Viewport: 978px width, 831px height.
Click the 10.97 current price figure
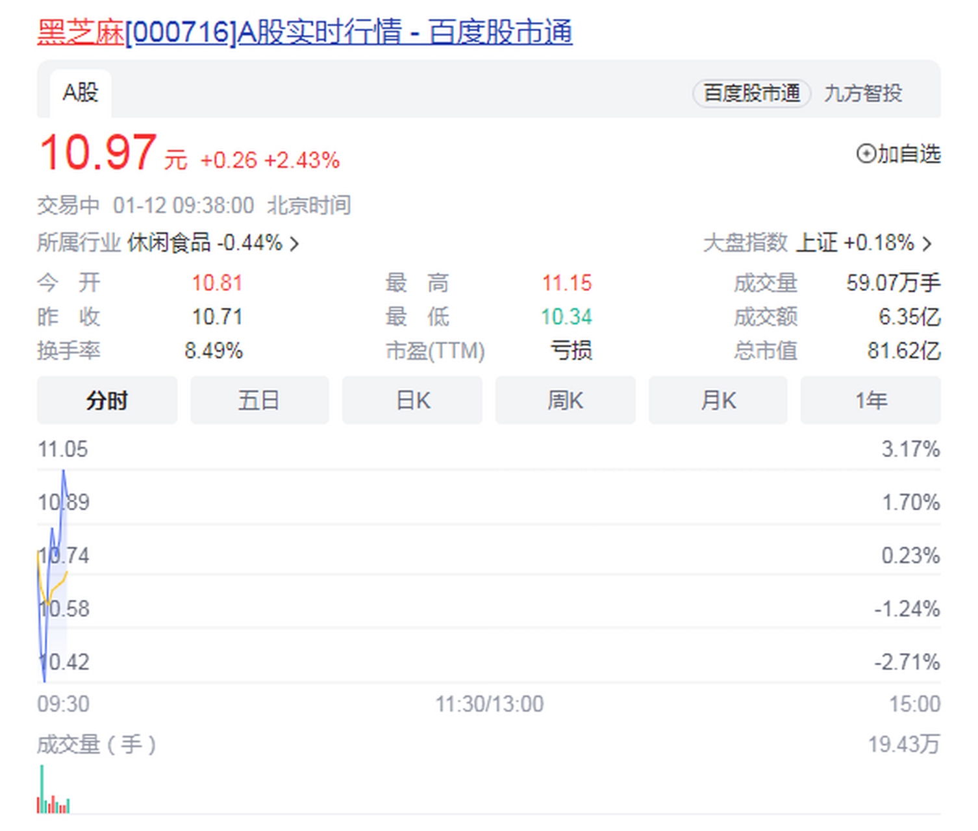pos(98,153)
